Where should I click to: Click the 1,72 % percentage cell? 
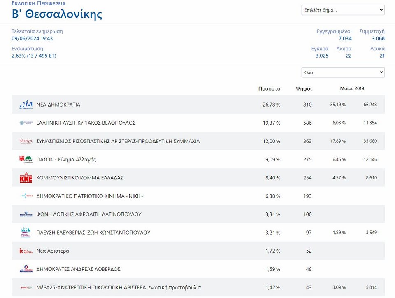point(273,251)
